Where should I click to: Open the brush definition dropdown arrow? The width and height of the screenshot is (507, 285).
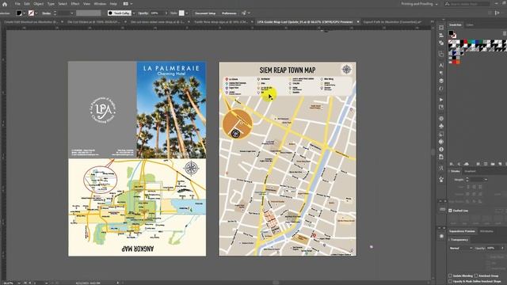point(134,13)
